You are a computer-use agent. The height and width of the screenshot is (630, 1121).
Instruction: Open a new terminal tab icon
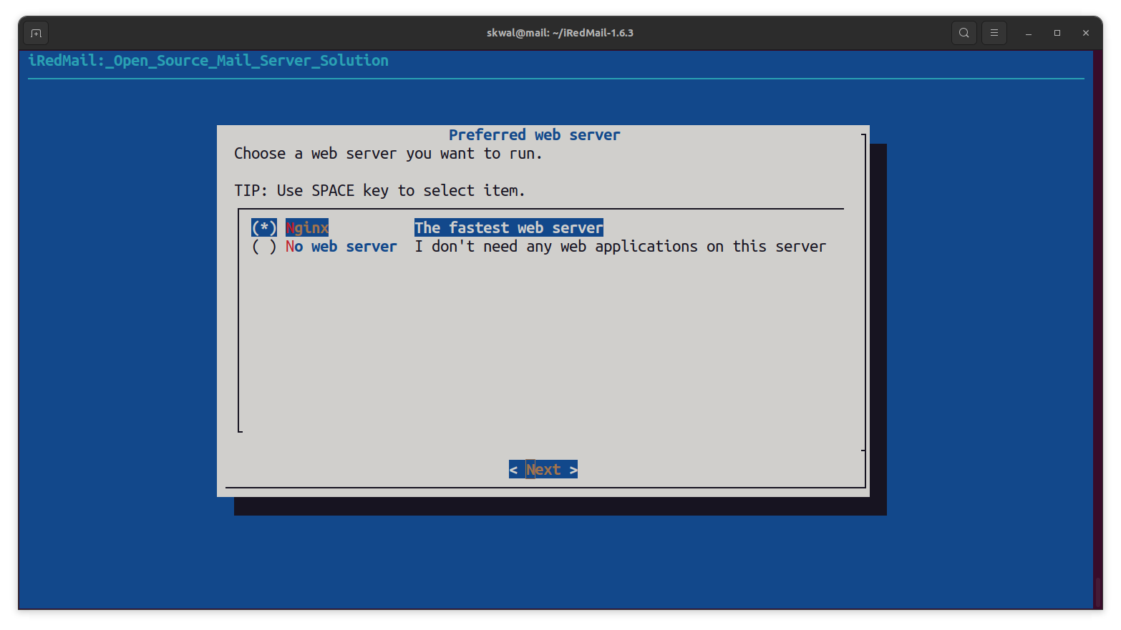tap(36, 33)
